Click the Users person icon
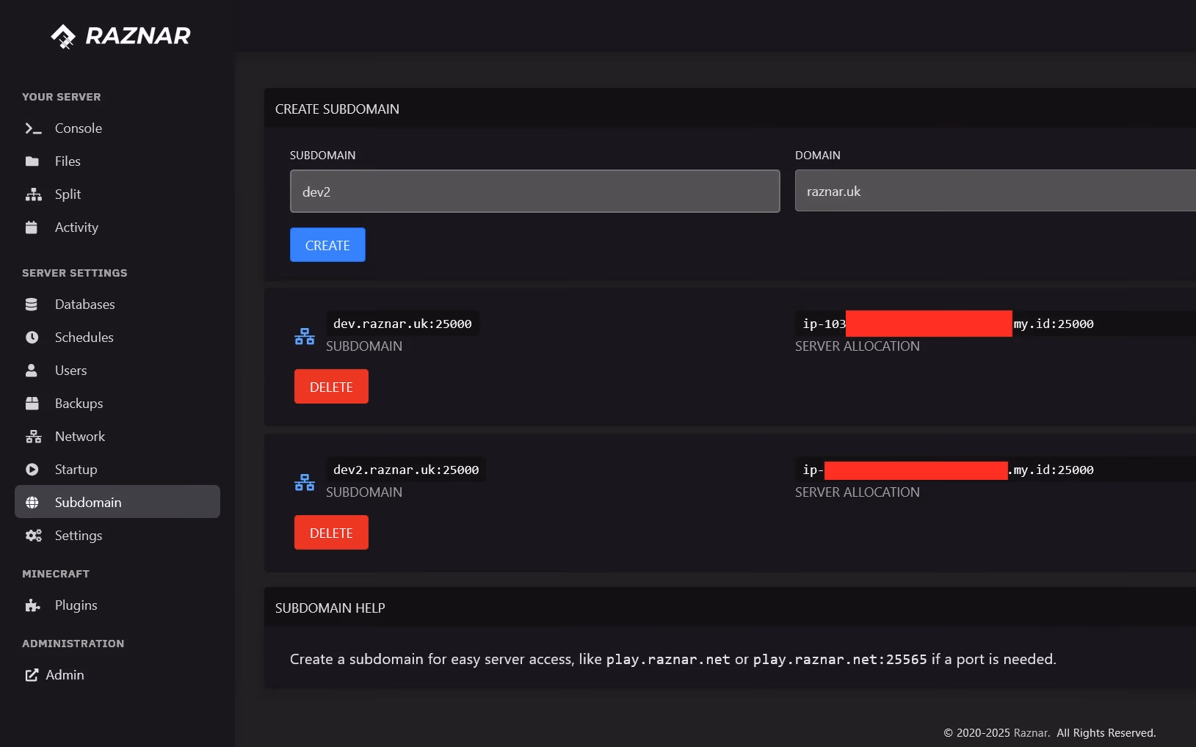This screenshot has width=1196, height=747. pyautogui.click(x=32, y=371)
